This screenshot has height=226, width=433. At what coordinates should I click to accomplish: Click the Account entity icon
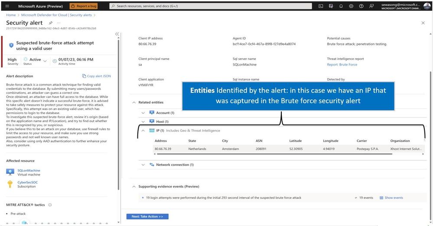tap(152, 113)
